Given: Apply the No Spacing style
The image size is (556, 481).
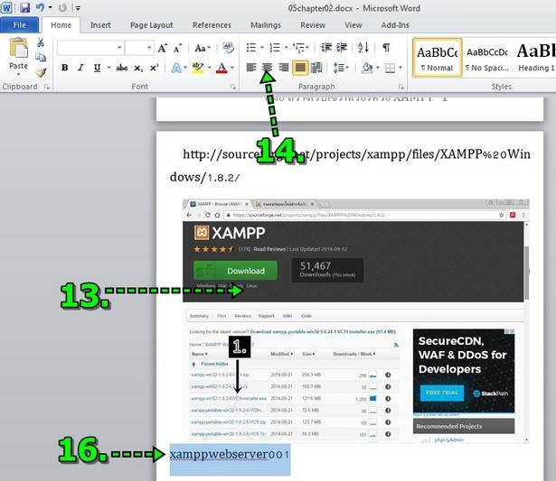Looking at the screenshot, I should (x=487, y=58).
